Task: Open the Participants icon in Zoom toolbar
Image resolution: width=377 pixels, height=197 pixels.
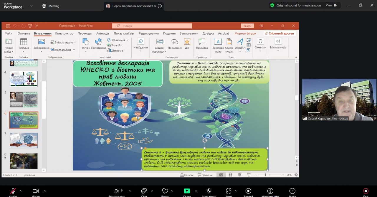Action: (117, 191)
